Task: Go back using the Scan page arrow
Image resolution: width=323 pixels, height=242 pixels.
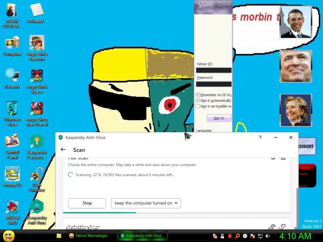Action: [63, 150]
